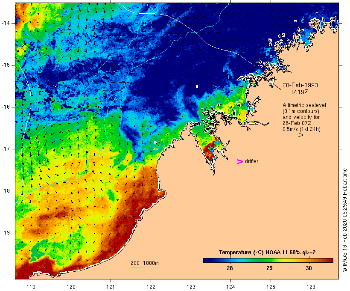Click the velocity scale reference arrow
The width and height of the screenshot is (350, 291).
click(x=295, y=135)
